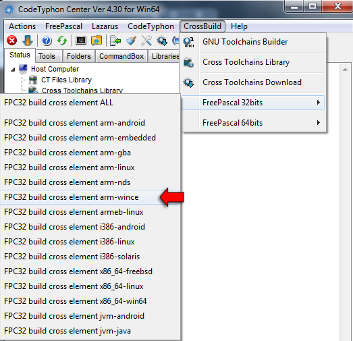Open the Lazarus menu
The height and width of the screenshot is (341, 353).
(x=105, y=26)
